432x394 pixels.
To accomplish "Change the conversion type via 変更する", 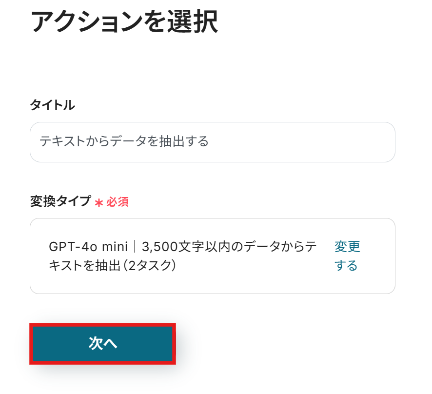I will (x=347, y=256).
